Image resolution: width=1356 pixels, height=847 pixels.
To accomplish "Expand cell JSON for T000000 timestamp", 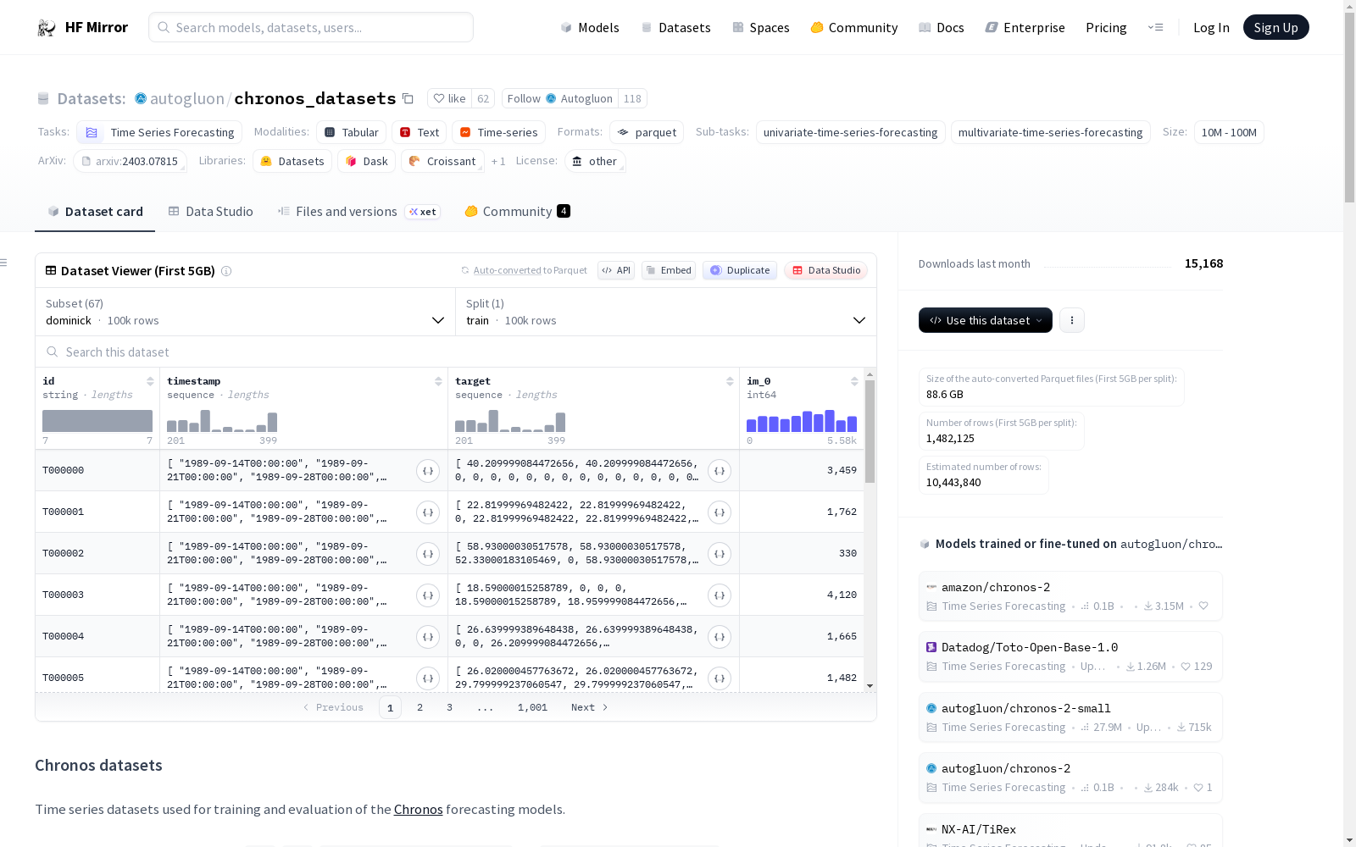I will pyautogui.click(x=428, y=471).
